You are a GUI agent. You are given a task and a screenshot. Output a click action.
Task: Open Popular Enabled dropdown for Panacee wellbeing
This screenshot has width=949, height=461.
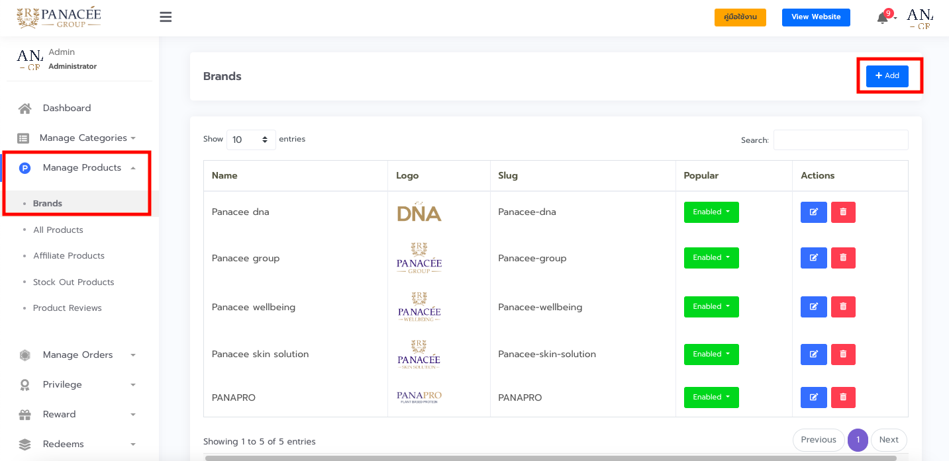coord(711,307)
